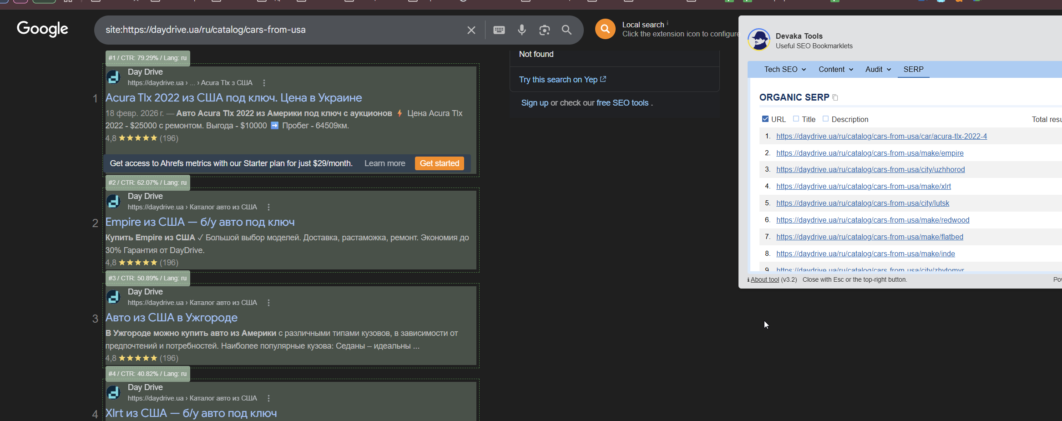Click the 'ORGANIC SERP' heading
The image size is (1062, 421).
tap(794, 97)
